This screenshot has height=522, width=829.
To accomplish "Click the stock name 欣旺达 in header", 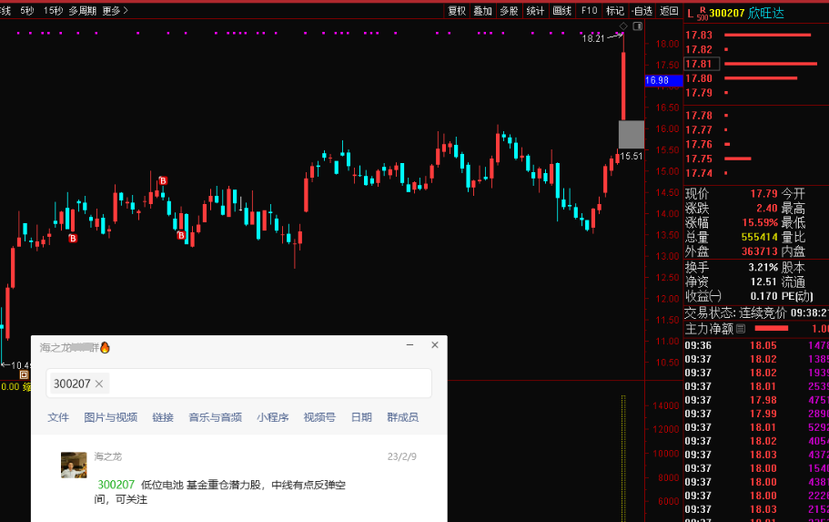I will coord(766,14).
